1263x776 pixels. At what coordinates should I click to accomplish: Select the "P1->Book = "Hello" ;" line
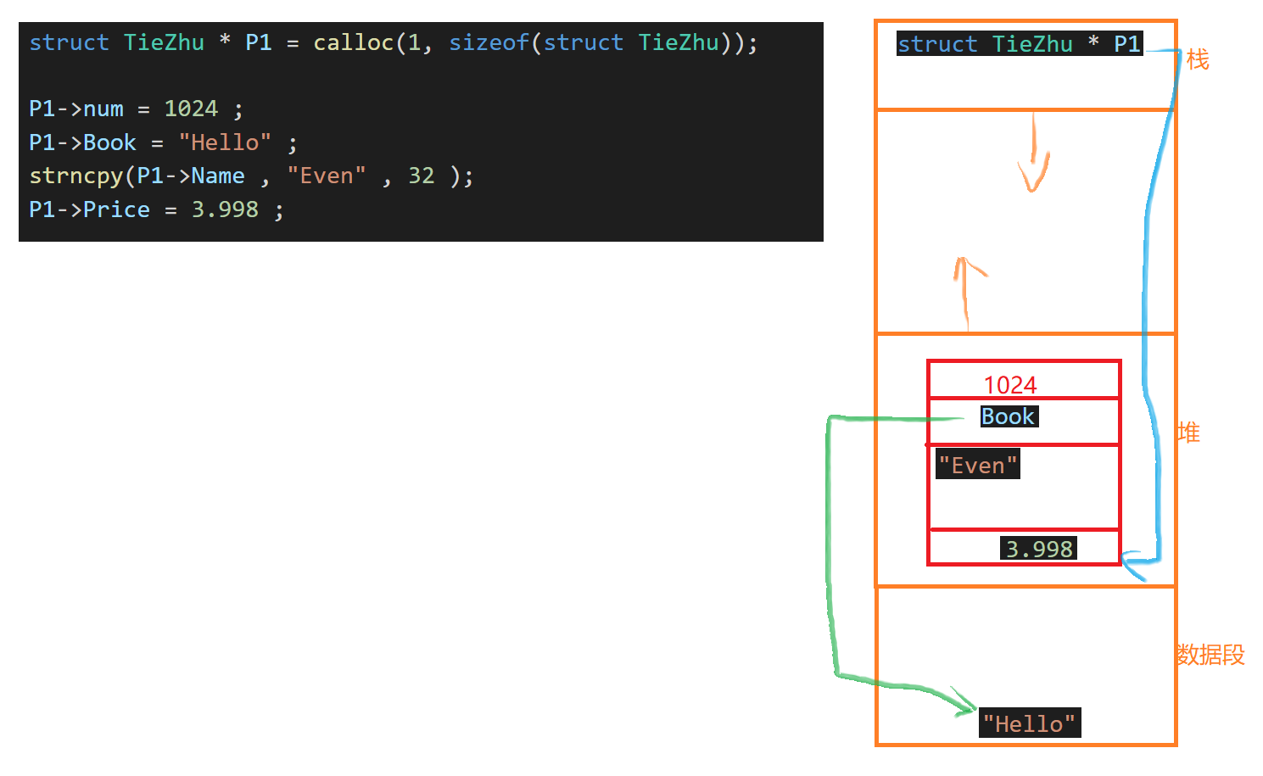coord(163,142)
